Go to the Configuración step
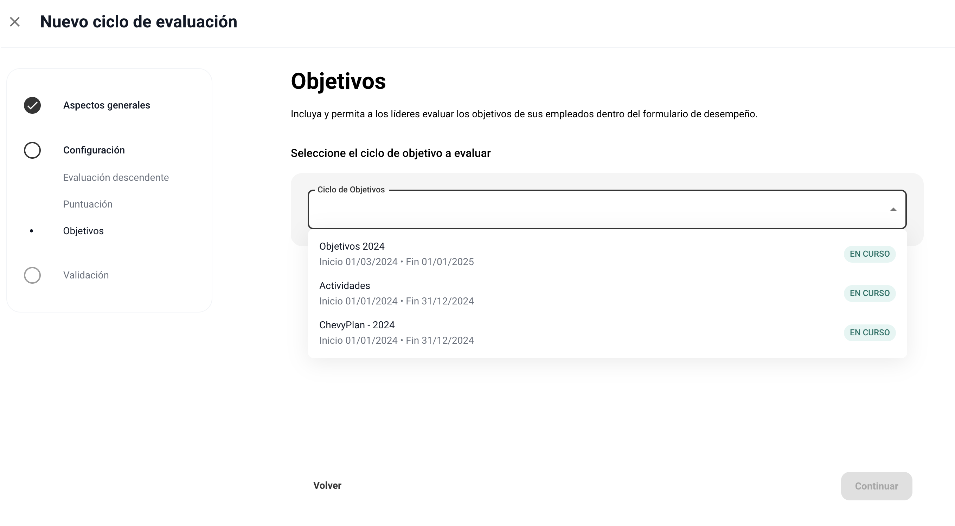Image resolution: width=955 pixels, height=526 pixels. pos(94,150)
